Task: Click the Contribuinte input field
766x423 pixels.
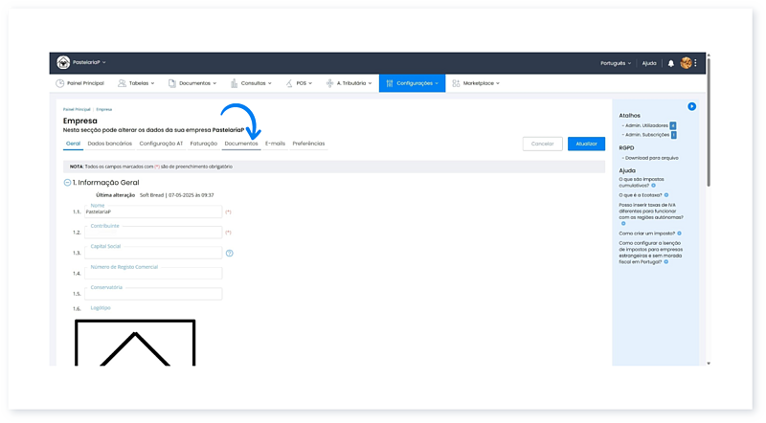Action: (153, 233)
